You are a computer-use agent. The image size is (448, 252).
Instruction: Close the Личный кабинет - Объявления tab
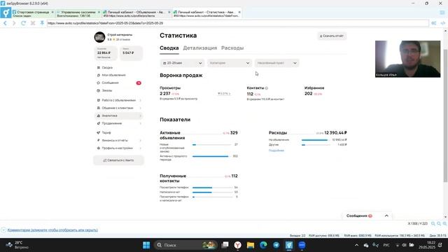coord(169,13)
